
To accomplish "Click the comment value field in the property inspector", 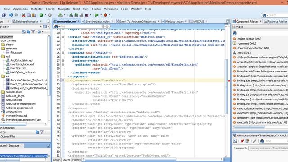I will pos(268,148).
